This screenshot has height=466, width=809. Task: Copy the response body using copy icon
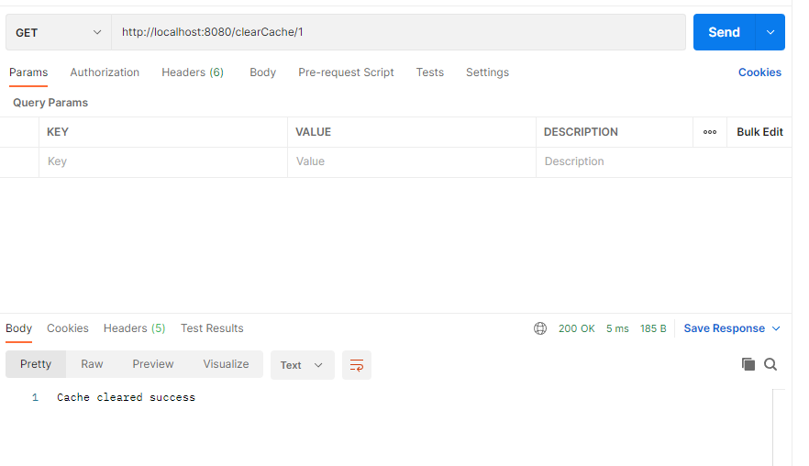[748, 364]
